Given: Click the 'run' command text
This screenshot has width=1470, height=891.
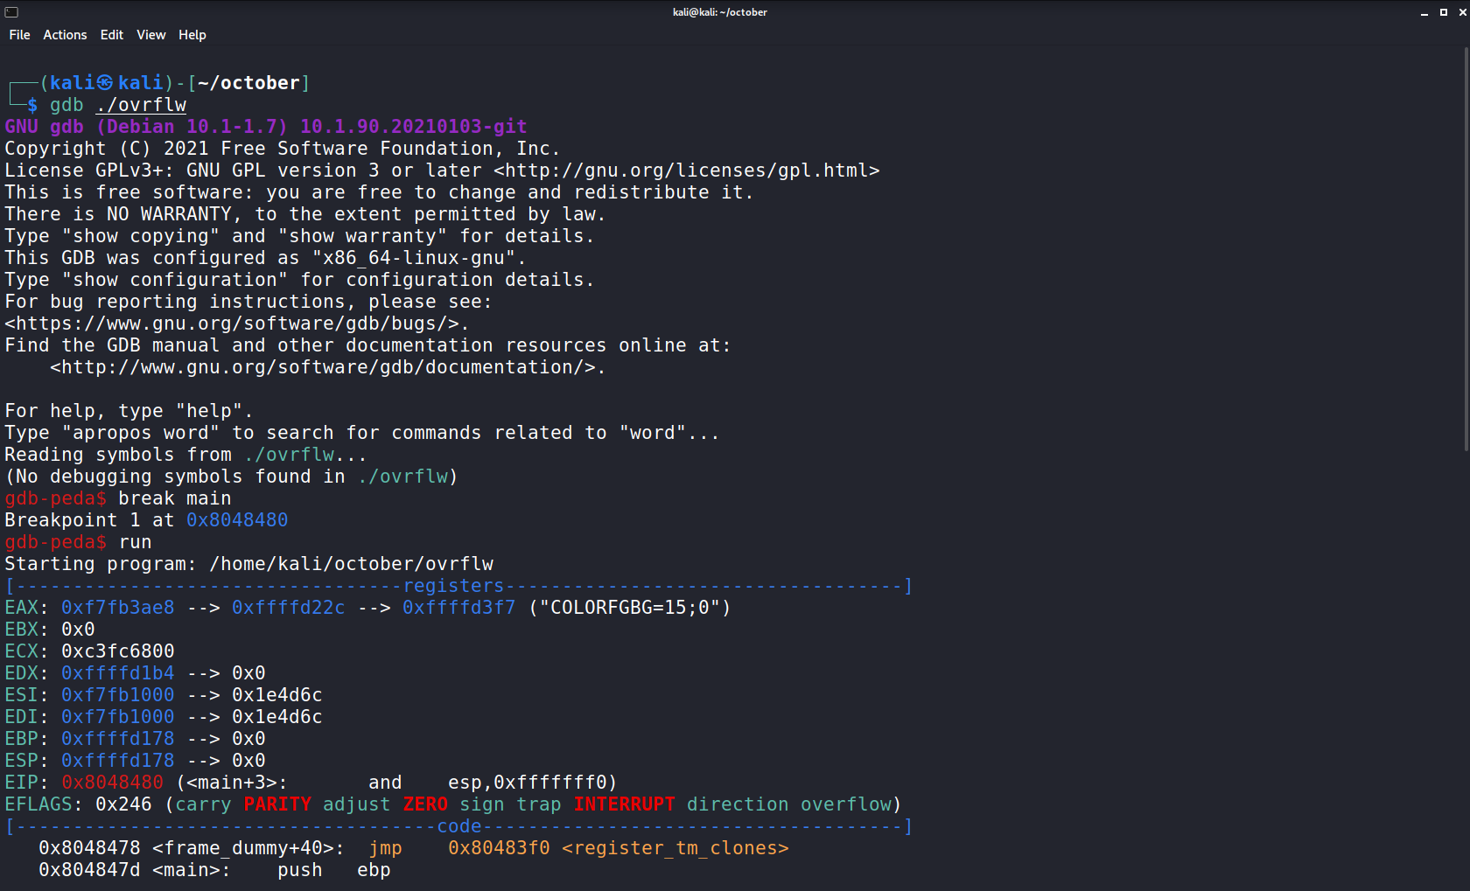Looking at the screenshot, I should pos(136,542).
